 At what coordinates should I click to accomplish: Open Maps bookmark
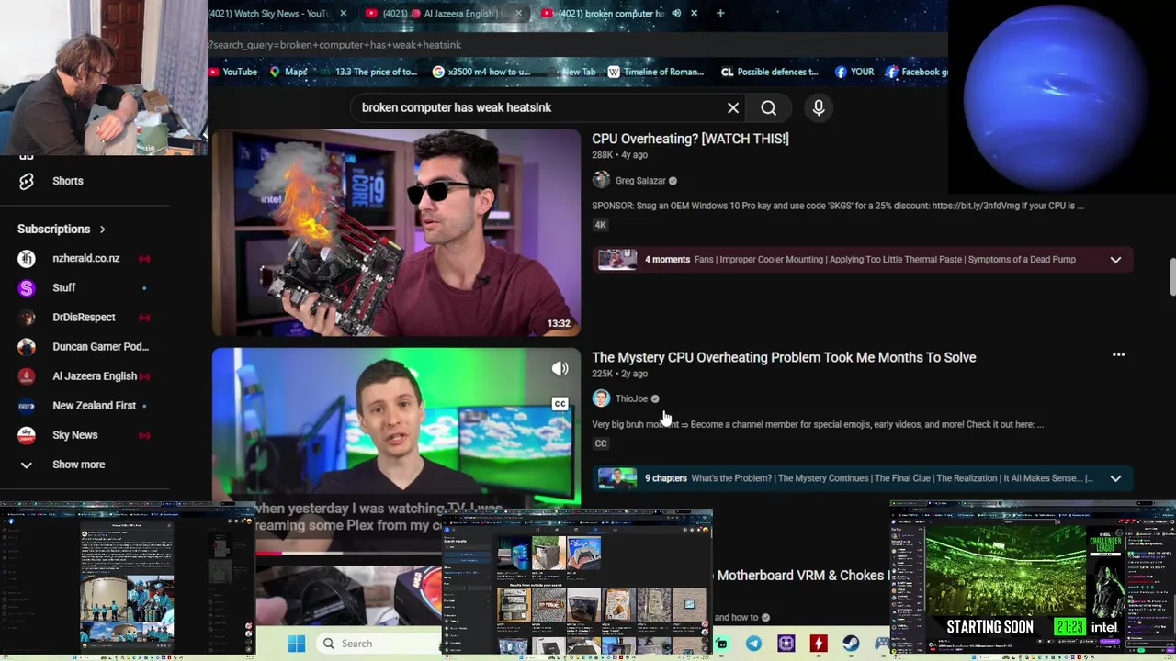pyautogui.click(x=288, y=72)
